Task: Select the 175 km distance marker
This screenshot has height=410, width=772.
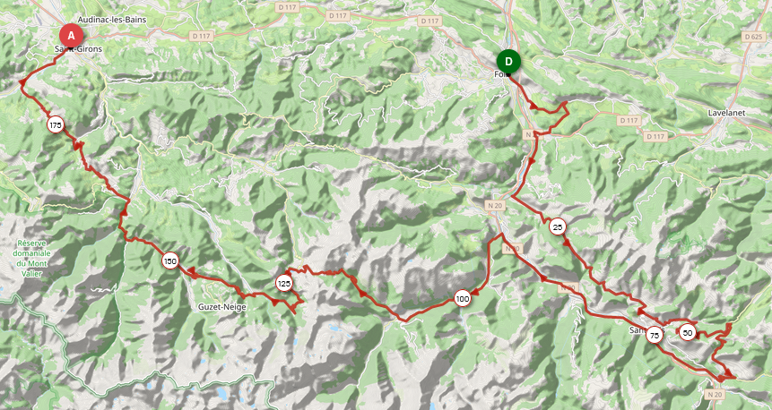Action: coord(56,125)
